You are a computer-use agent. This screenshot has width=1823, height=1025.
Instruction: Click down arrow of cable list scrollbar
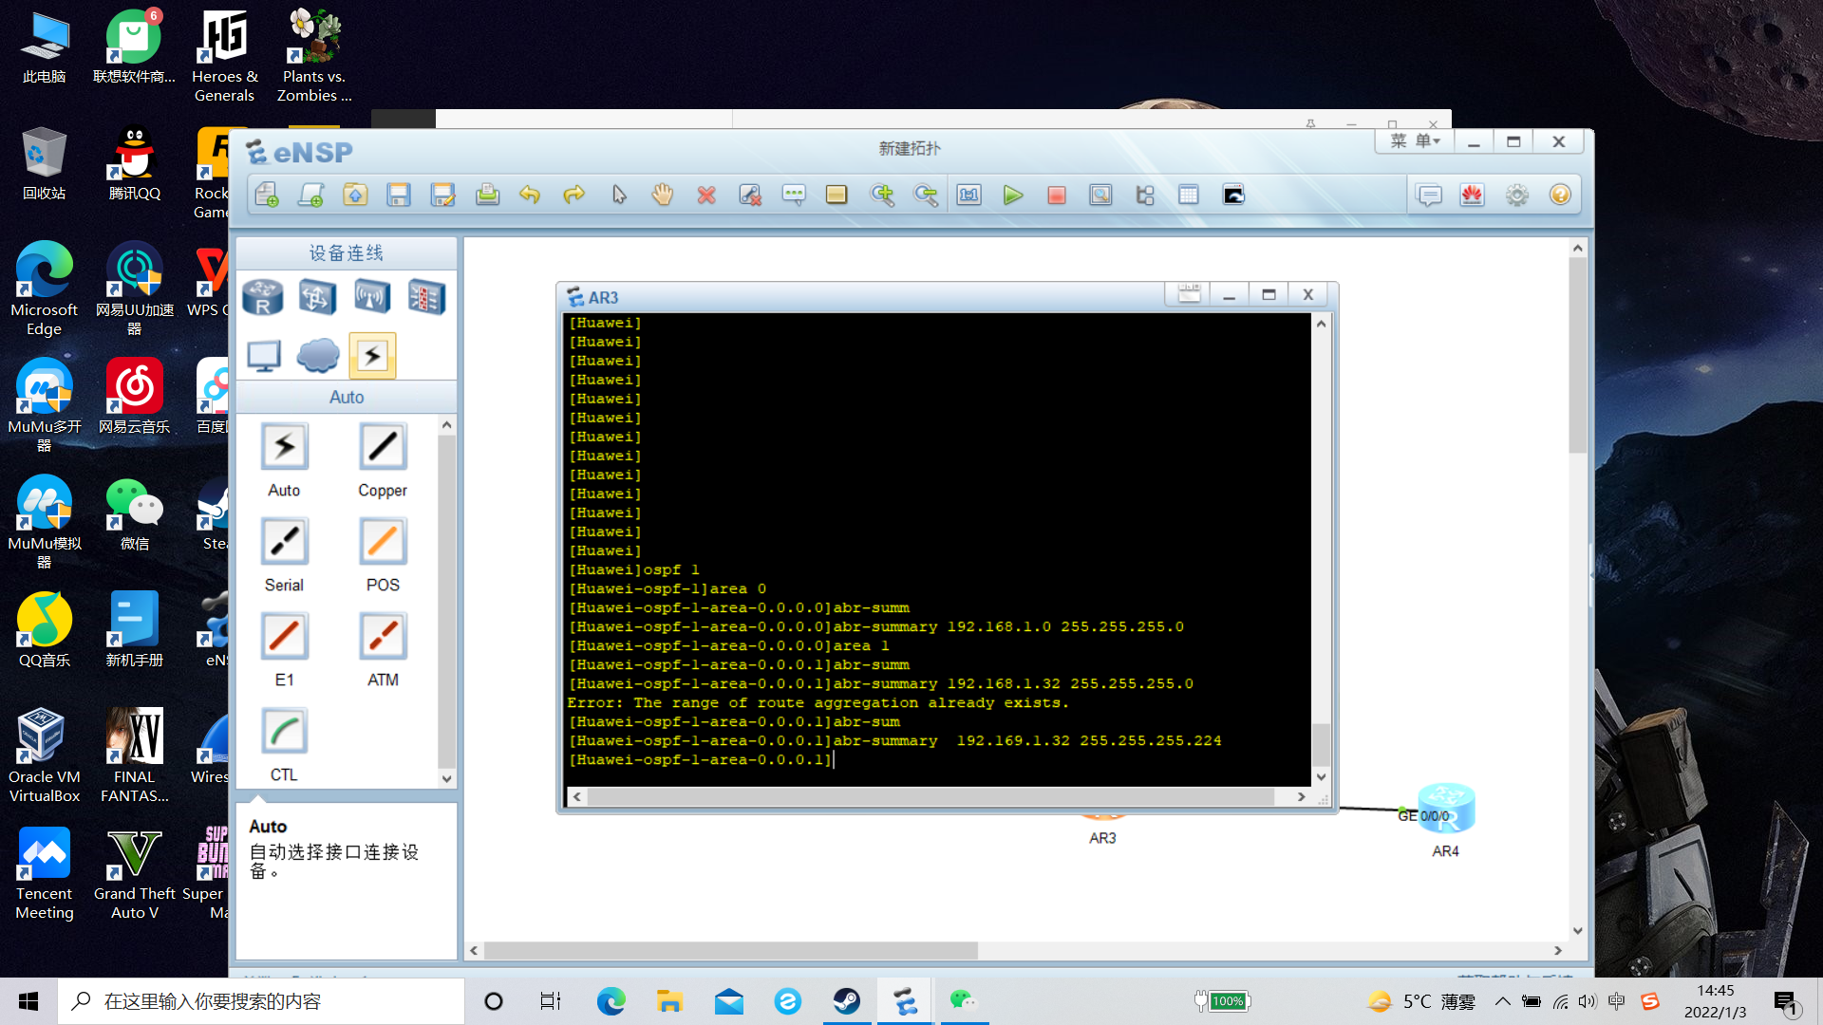(x=446, y=778)
